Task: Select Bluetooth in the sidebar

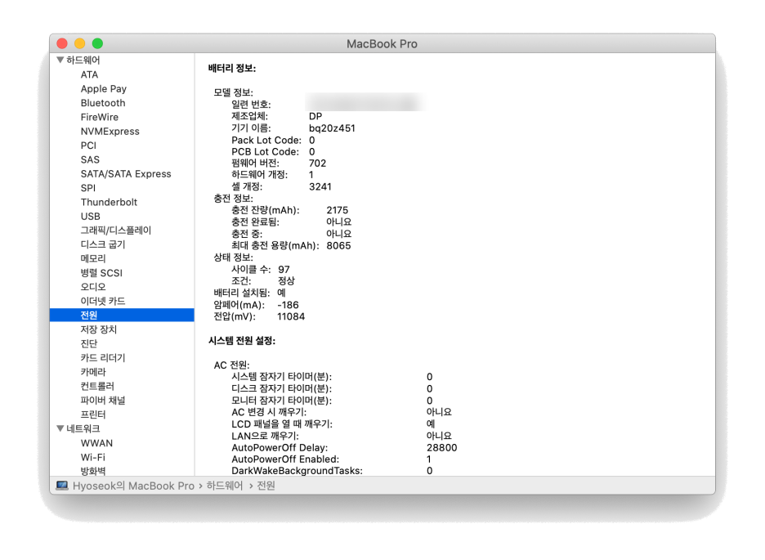Action: tap(103, 103)
